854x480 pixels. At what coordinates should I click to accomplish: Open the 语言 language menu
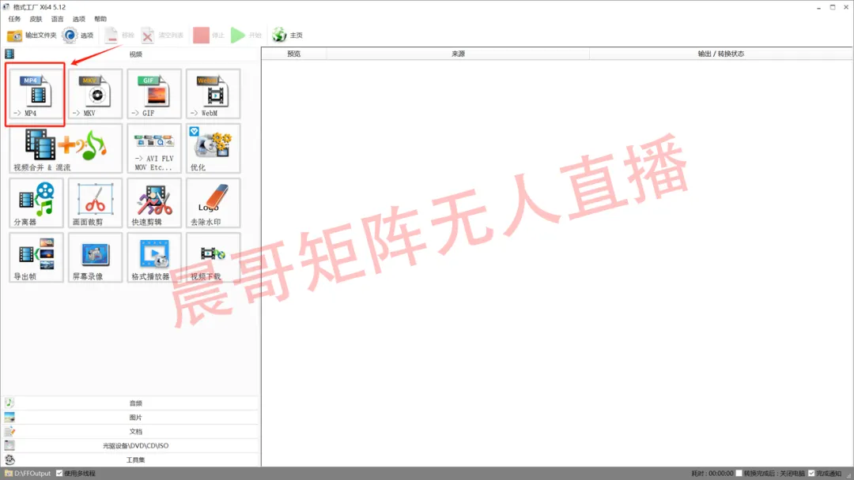pos(57,19)
